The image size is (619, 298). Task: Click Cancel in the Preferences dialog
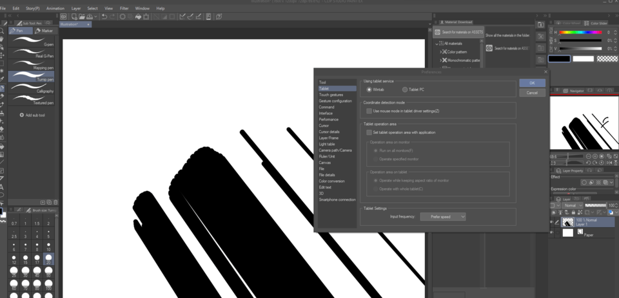point(532,93)
